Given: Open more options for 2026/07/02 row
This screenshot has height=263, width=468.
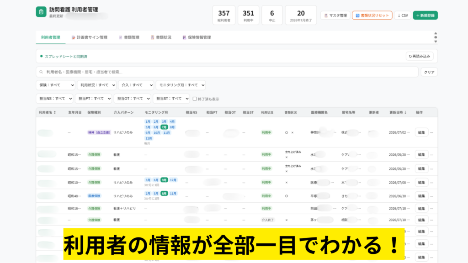Looking at the screenshot, I should pos(432,132).
